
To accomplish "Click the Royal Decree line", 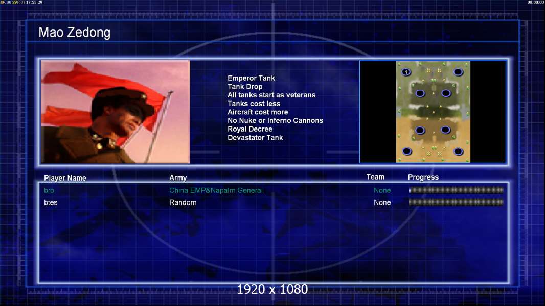I will click(x=250, y=129).
